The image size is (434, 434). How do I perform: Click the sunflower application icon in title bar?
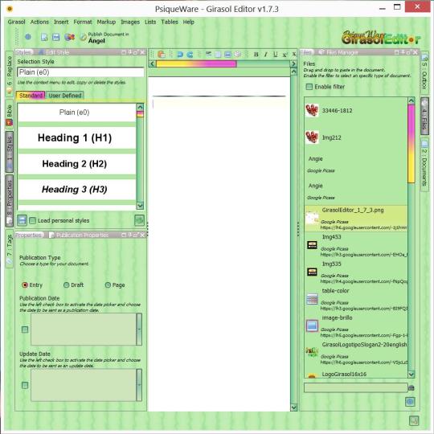(10, 9)
